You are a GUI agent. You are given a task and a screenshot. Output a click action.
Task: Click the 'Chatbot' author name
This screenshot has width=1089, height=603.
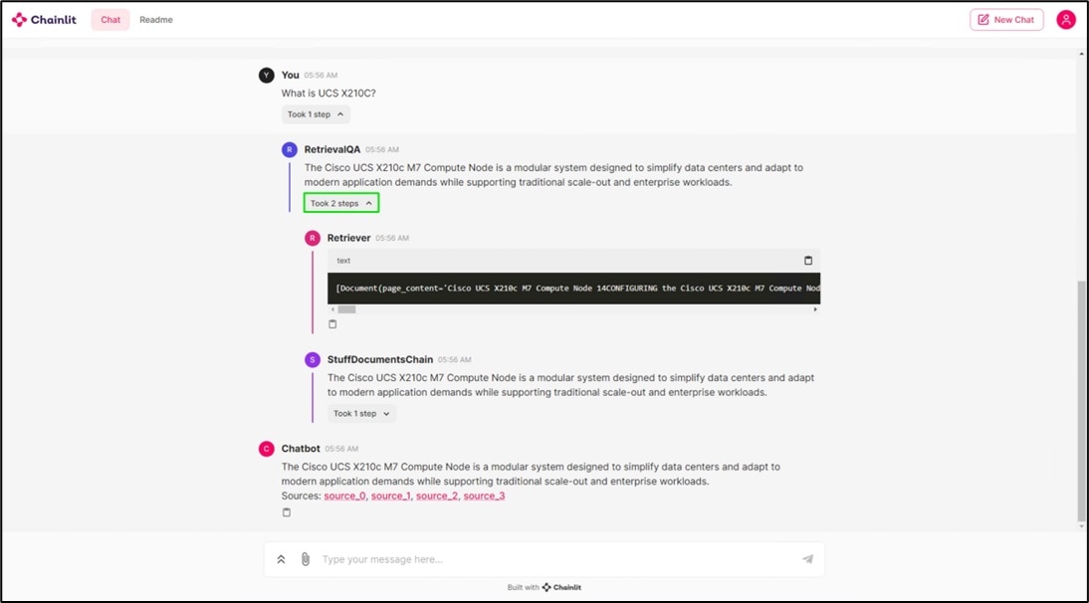301,449
